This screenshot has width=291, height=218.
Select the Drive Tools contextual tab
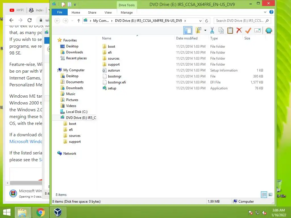[x=127, y=5]
